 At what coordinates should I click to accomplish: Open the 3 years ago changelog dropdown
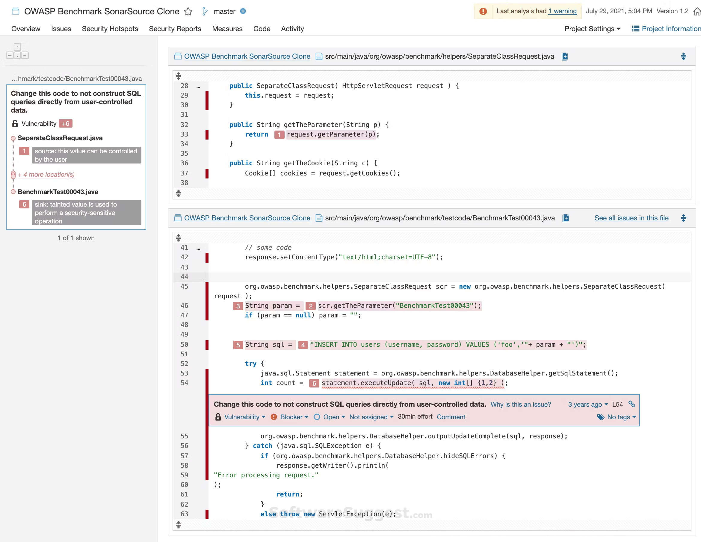point(588,405)
